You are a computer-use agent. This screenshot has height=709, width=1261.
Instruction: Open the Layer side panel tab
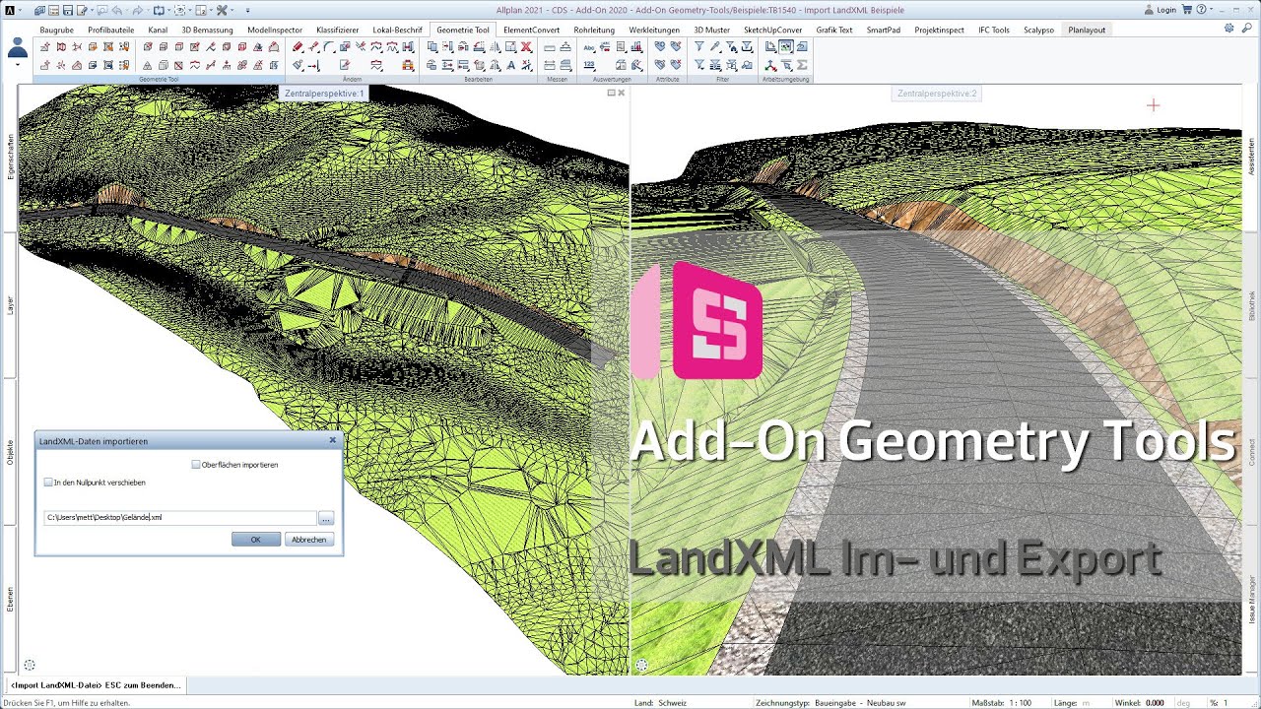point(10,305)
